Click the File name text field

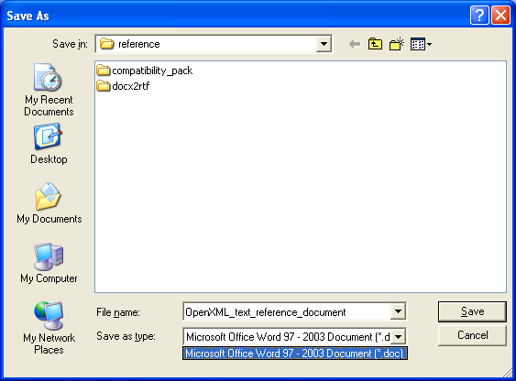(287, 311)
